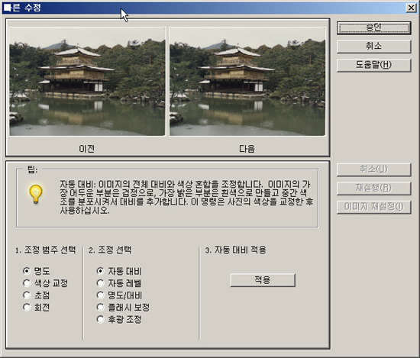Click the 승인 (OK) button

pos(373,27)
